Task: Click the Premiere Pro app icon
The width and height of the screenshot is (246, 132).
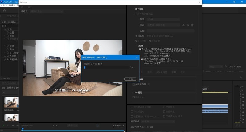Action: [2, 2]
